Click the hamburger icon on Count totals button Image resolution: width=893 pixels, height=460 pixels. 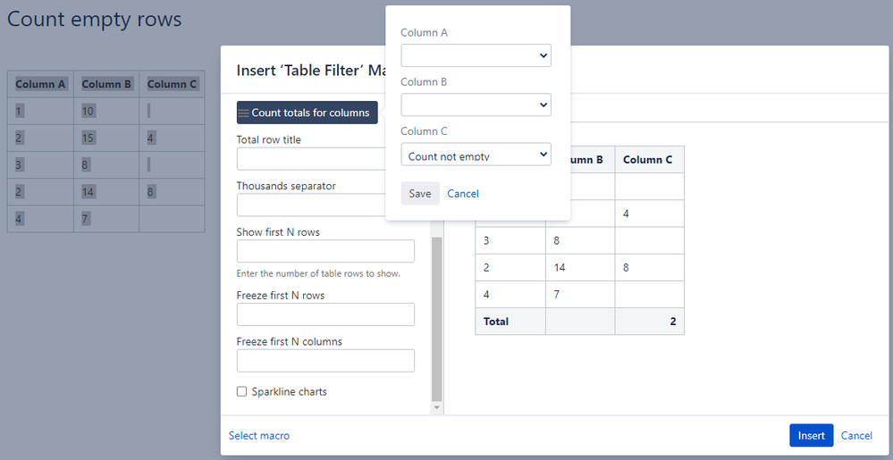pos(244,113)
